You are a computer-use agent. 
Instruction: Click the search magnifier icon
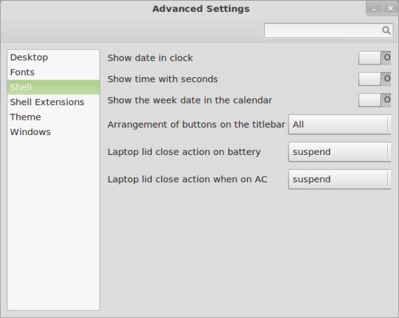386,31
